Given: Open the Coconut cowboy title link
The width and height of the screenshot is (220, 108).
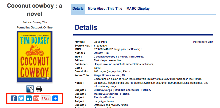Looking at the screenshot, I should tap(119, 57).
